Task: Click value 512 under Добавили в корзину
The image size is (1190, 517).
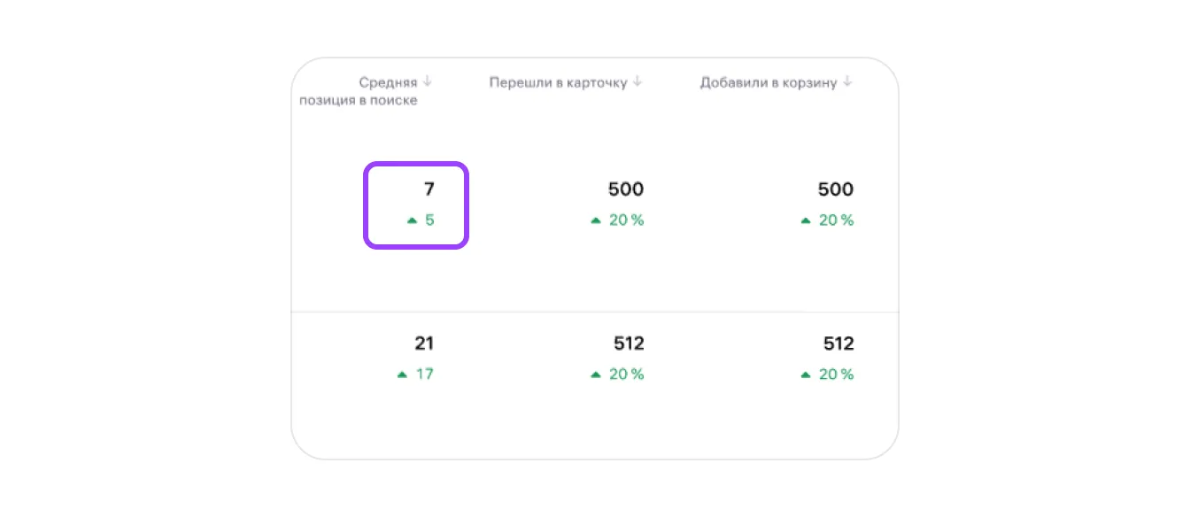Action: click(838, 343)
